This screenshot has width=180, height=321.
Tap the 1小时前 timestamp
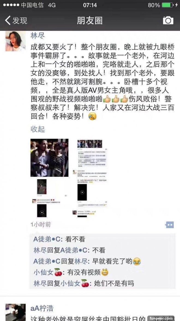41,225
